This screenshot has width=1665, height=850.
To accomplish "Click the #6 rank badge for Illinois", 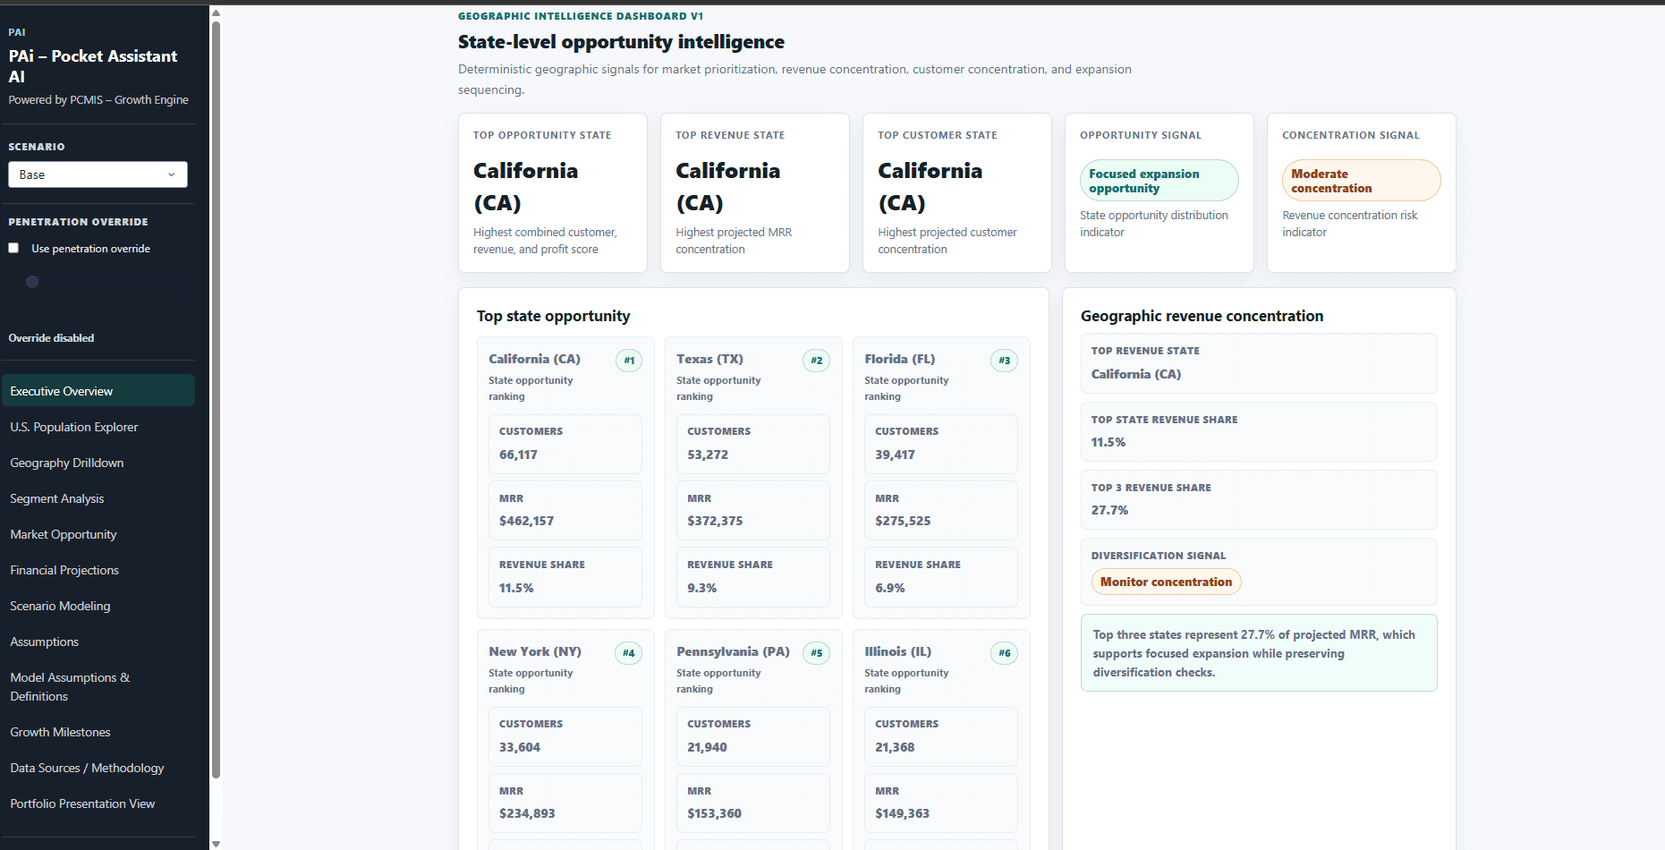I will pyautogui.click(x=1005, y=653).
